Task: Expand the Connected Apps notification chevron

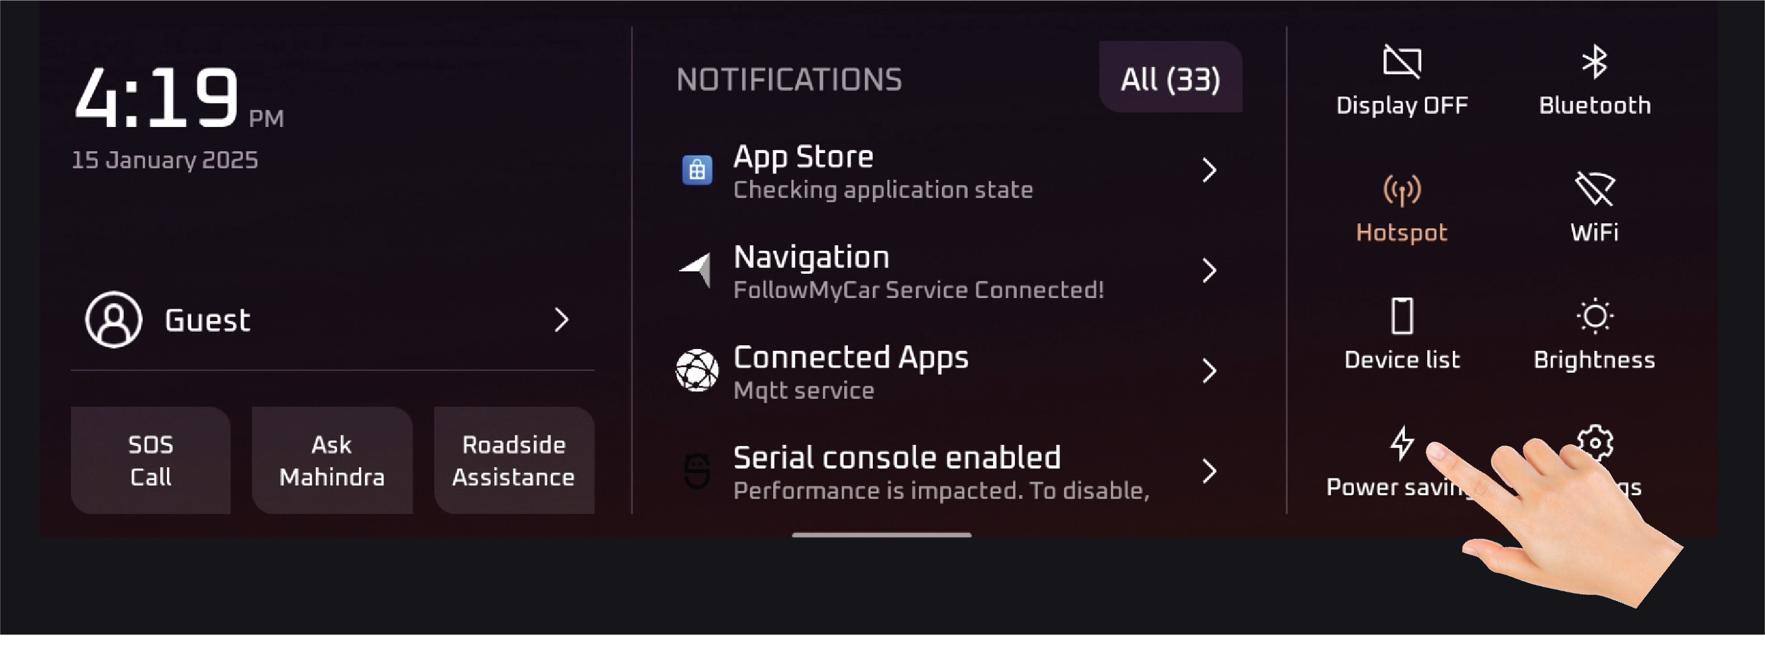Action: [1209, 370]
